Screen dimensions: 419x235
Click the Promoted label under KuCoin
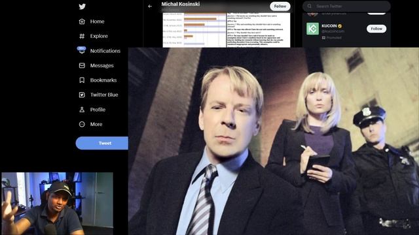(332, 38)
